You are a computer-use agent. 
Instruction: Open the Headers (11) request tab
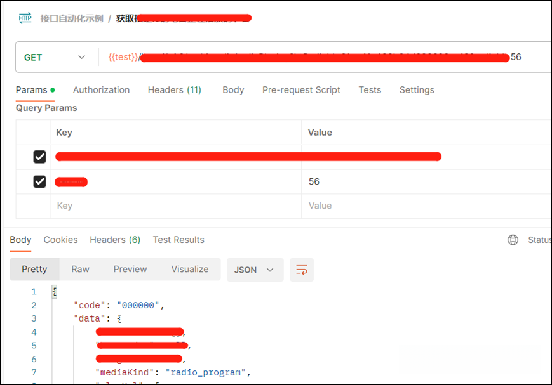(174, 90)
